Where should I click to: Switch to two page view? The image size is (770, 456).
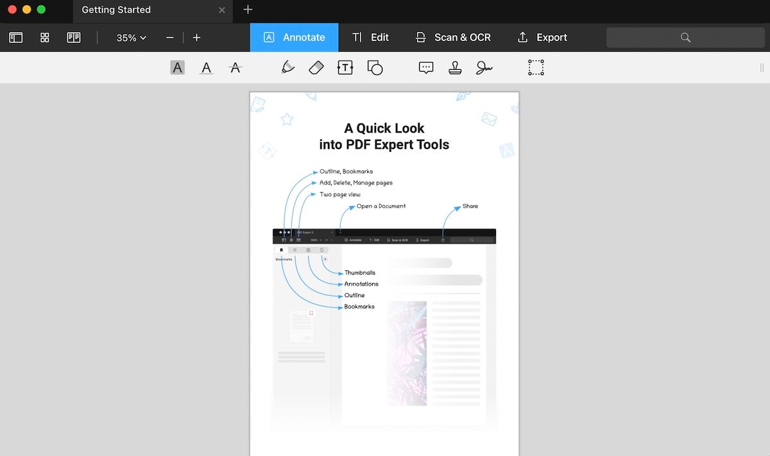click(74, 38)
